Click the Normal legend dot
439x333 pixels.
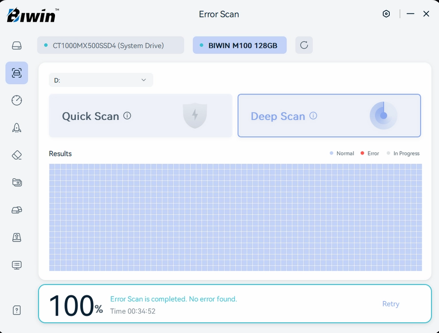(332, 153)
